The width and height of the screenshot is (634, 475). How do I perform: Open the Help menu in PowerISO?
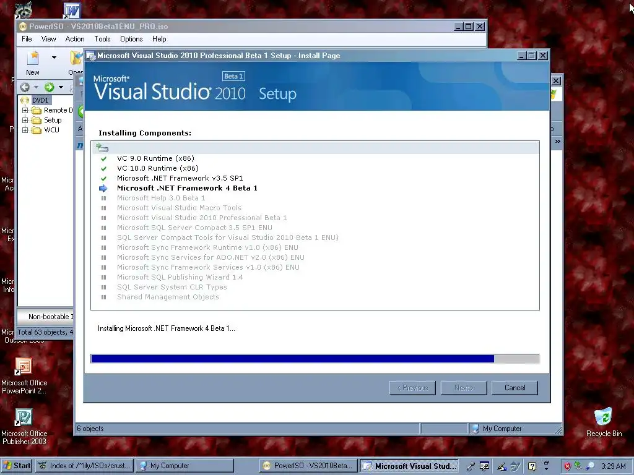[x=159, y=39]
